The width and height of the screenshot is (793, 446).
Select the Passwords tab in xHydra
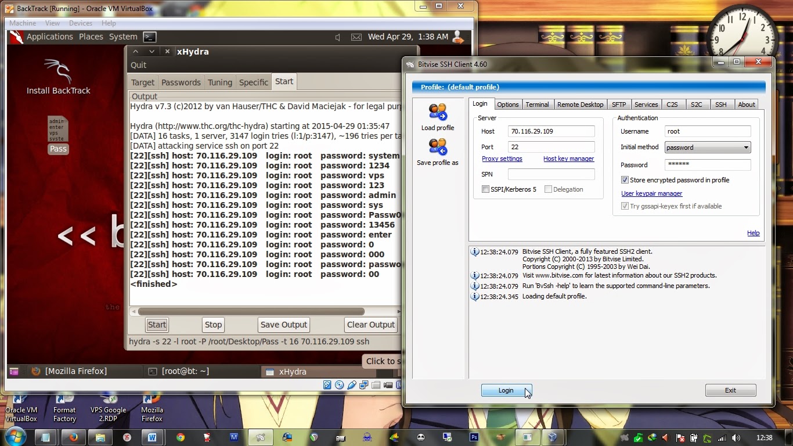[x=181, y=82]
